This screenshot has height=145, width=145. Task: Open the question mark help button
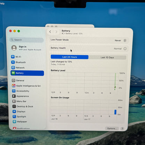(x=122, y=129)
